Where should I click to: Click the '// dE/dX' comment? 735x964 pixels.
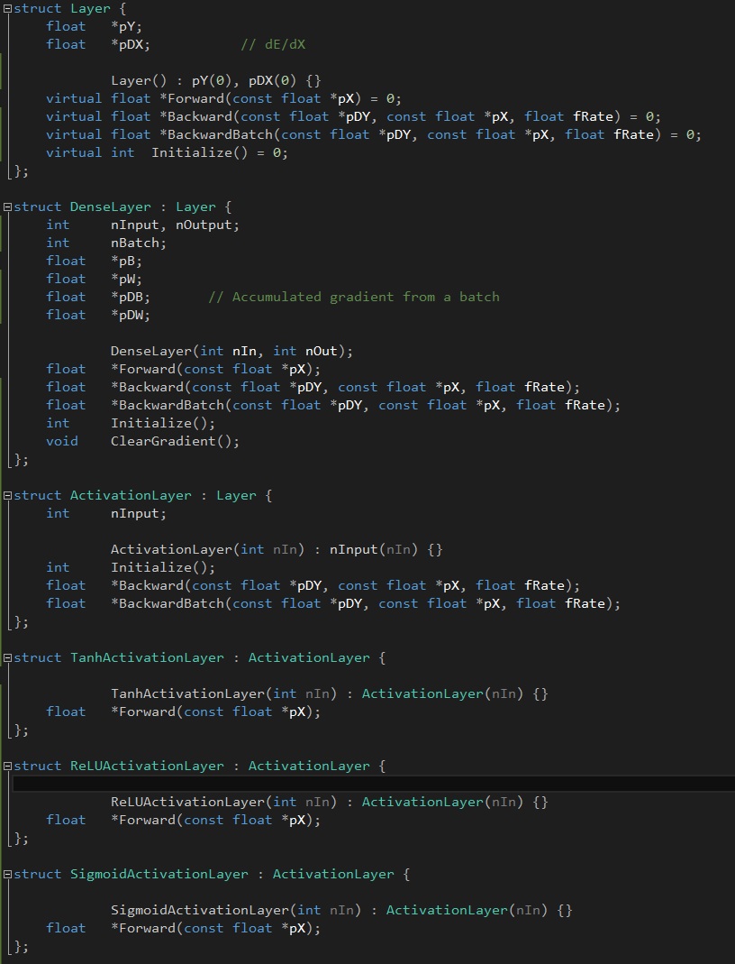[273, 44]
